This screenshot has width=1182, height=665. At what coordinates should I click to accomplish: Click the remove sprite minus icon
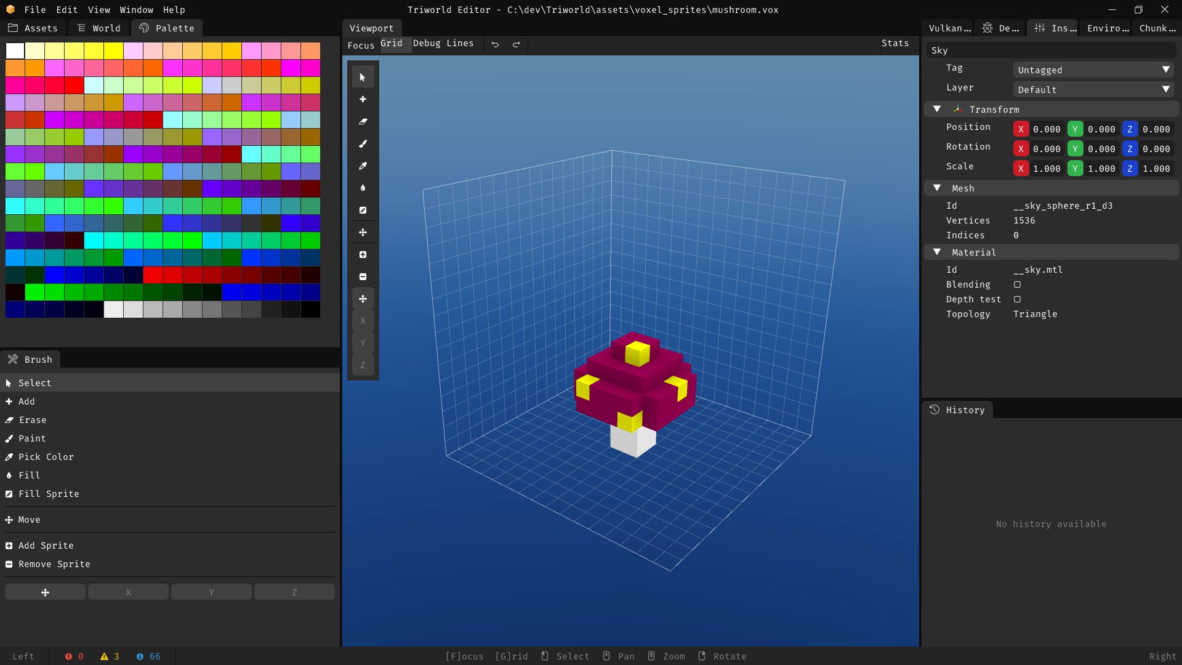click(x=363, y=276)
